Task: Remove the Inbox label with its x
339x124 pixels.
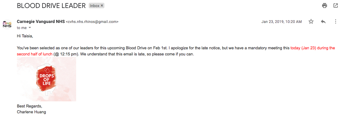Action: (x=102, y=6)
